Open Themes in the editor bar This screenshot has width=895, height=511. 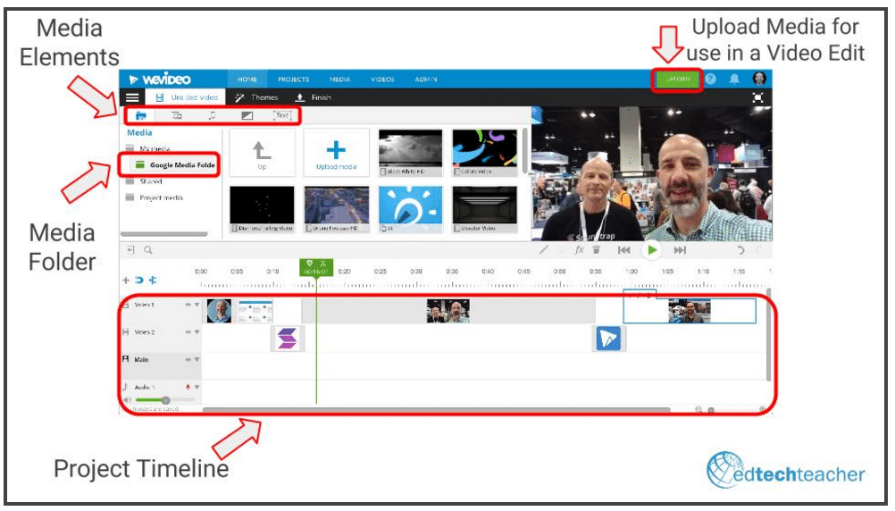pos(256,97)
